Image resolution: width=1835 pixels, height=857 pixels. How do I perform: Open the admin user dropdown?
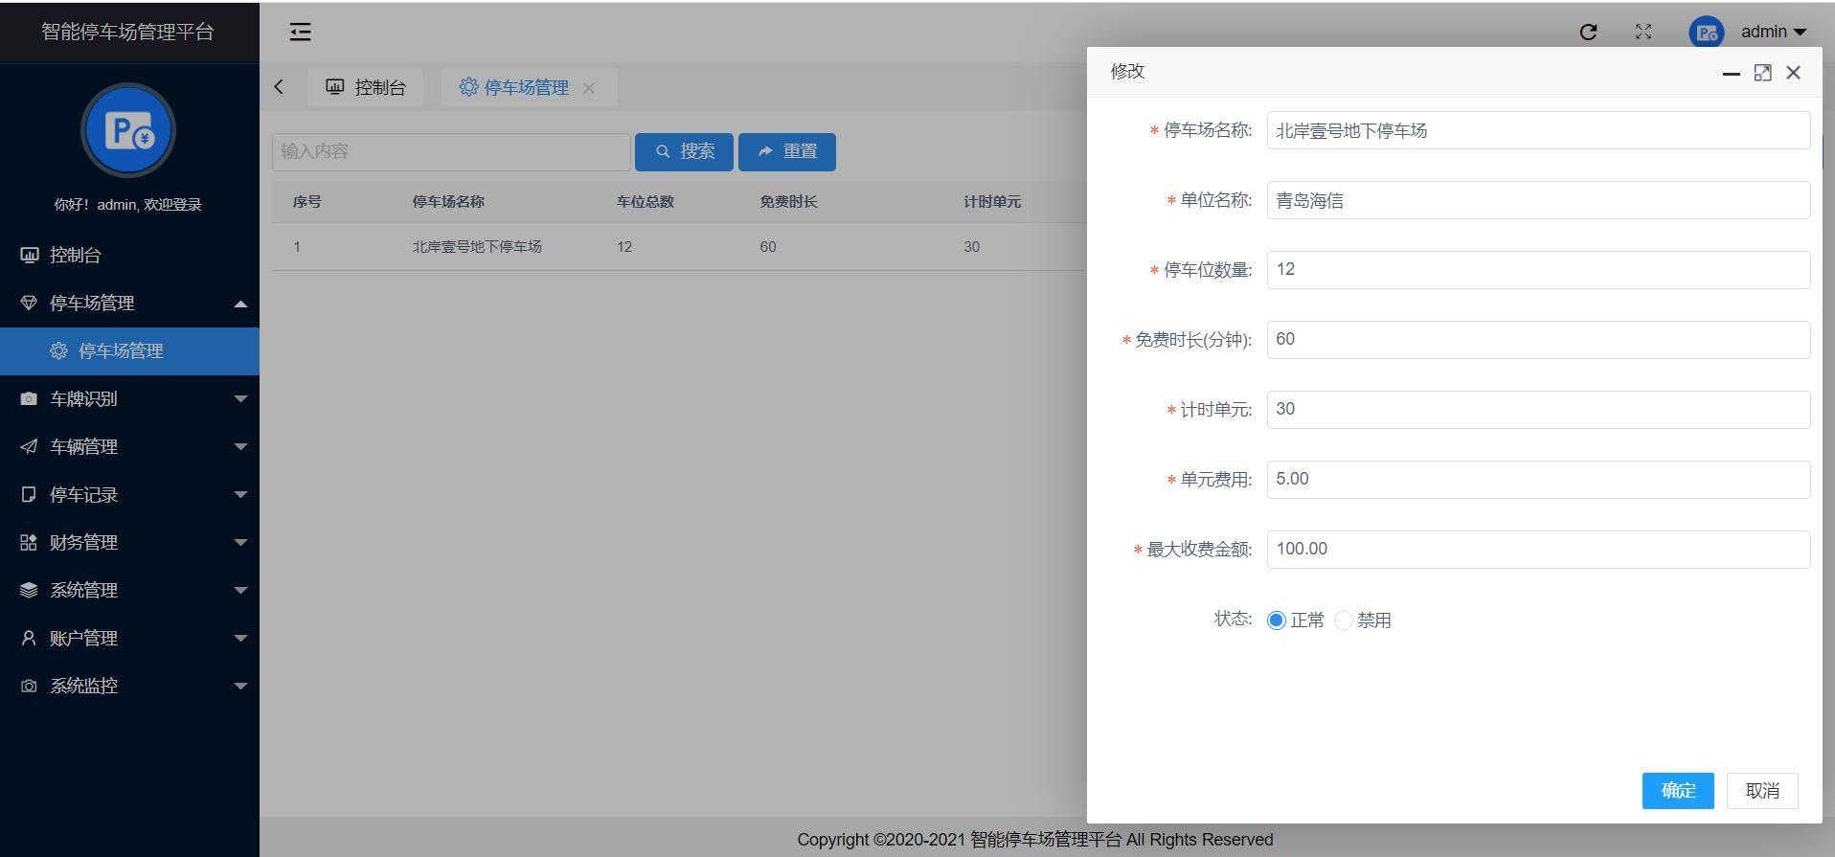pyautogui.click(x=1772, y=32)
